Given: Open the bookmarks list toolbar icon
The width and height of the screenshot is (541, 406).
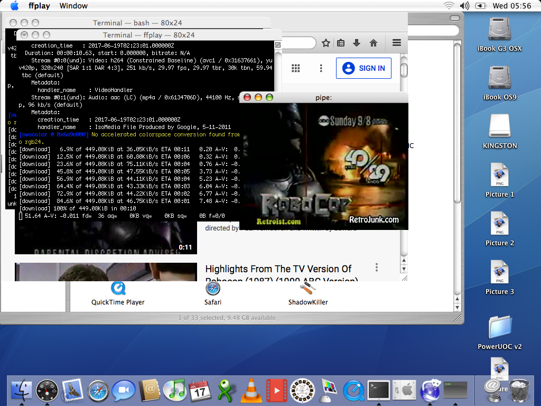Looking at the screenshot, I should 341,43.
